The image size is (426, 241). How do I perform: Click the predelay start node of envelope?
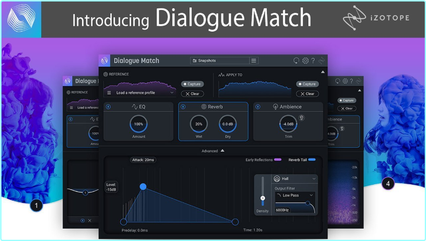pyautogui.click(x=123, y=222)
